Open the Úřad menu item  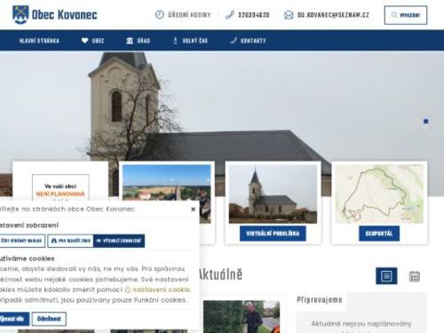138,41
